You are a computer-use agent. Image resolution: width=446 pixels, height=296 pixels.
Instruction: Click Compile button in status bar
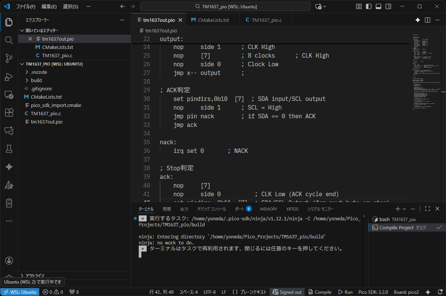pos(320,292)
